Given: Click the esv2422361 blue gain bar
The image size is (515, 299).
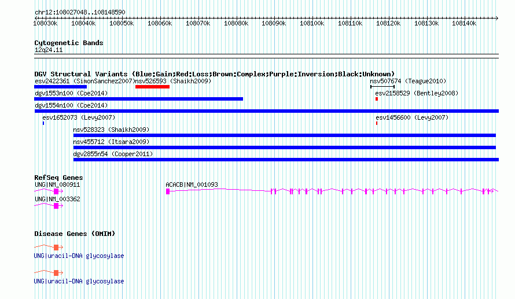Looking at the screenshot, I should [60, 87].
